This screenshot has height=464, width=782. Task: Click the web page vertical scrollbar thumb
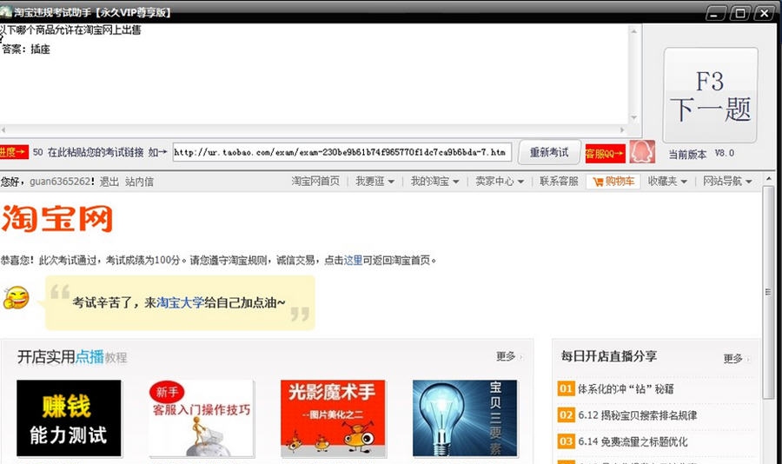tap(768, 292)
